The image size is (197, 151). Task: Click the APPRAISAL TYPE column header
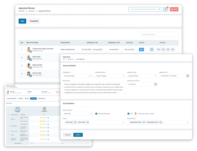point(114,43)
